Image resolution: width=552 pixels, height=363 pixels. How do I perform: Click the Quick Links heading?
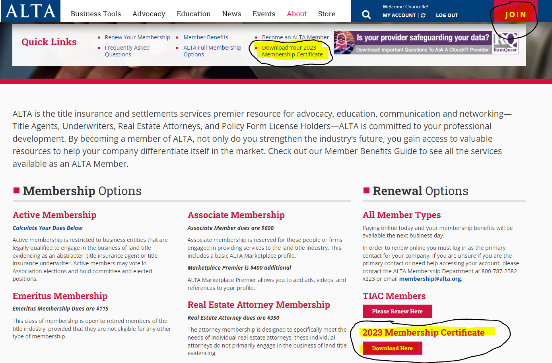49,42
